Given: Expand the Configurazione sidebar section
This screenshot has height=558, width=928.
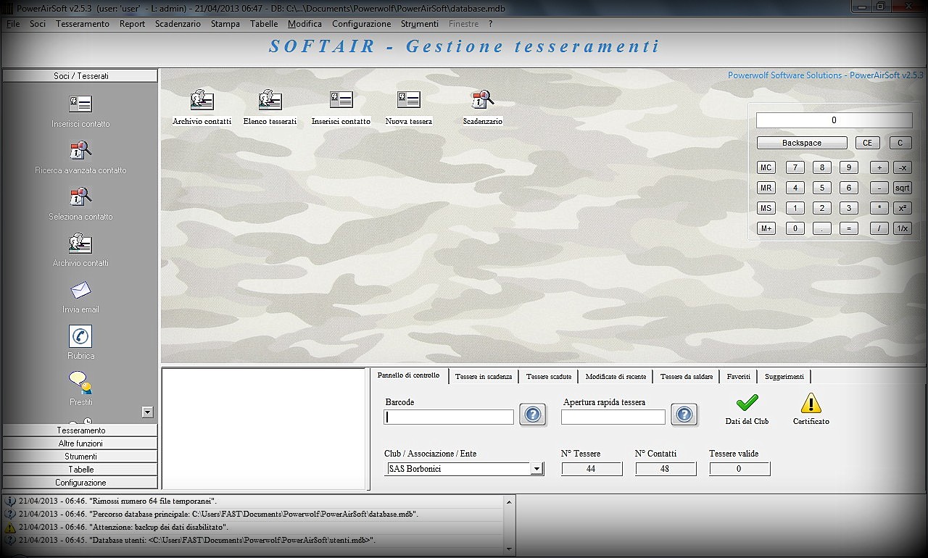Looking at the screenshot, I should tap(80, 483).
